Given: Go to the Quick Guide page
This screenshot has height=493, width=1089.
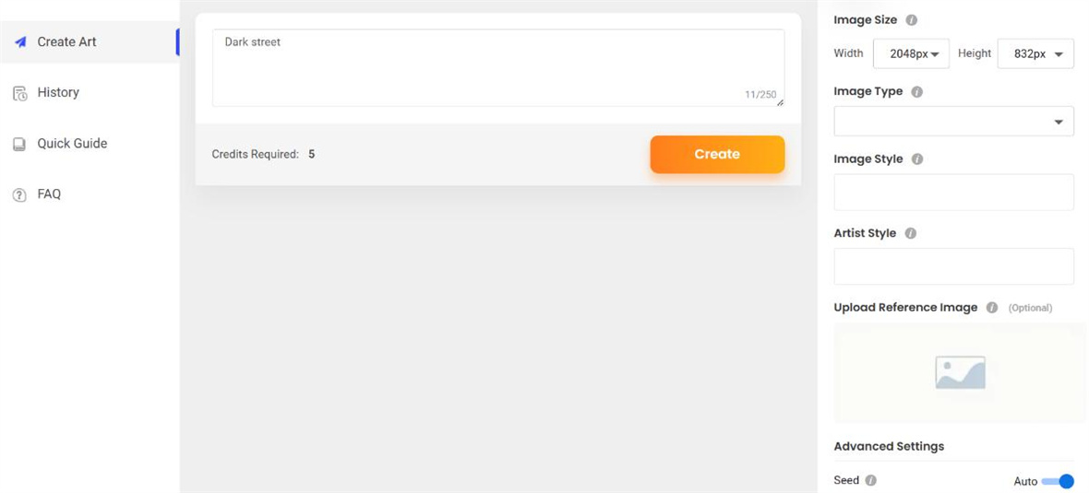Looking at the screenshot, I should point(72,144).
